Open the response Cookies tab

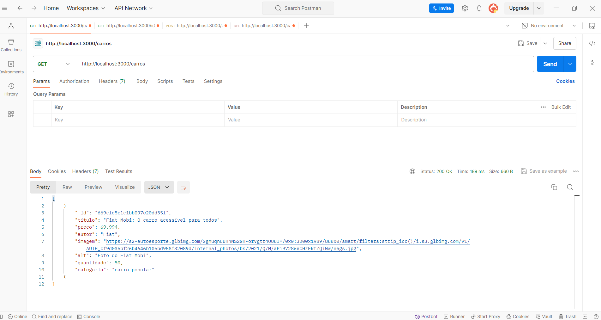pos(57,171)
